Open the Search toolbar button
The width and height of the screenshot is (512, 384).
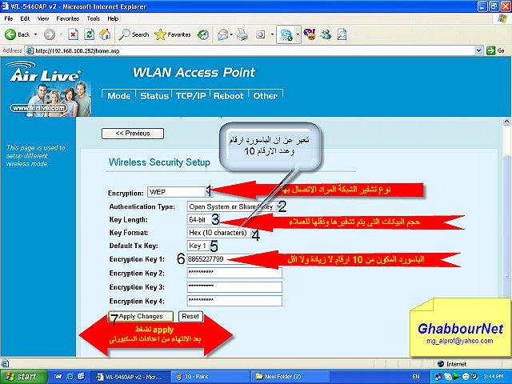pos(134,34)
